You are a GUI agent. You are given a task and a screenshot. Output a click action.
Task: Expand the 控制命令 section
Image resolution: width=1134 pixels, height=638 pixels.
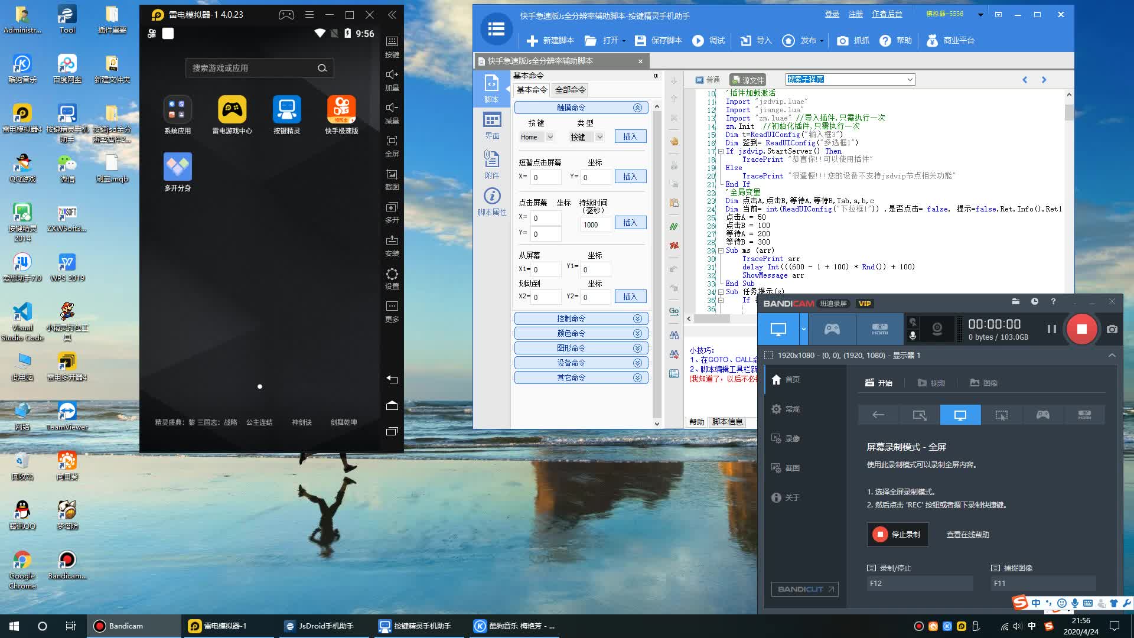click(x=581, y=318)
